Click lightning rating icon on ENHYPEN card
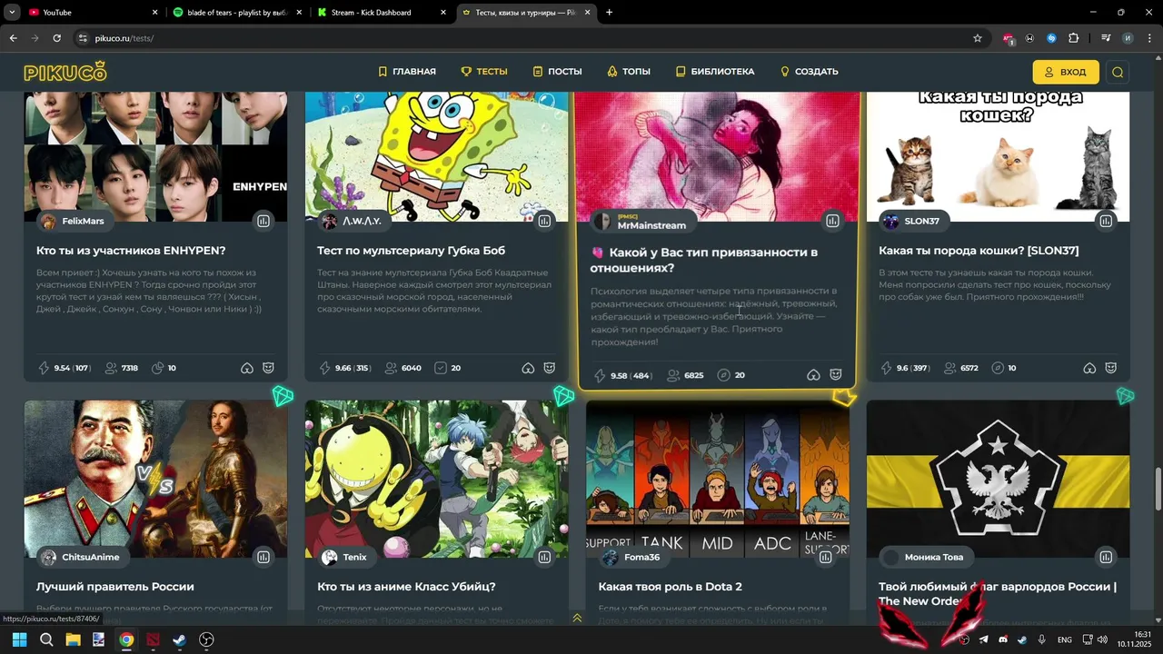Viewport: 1163px width, 654px height. click(44, 368)
